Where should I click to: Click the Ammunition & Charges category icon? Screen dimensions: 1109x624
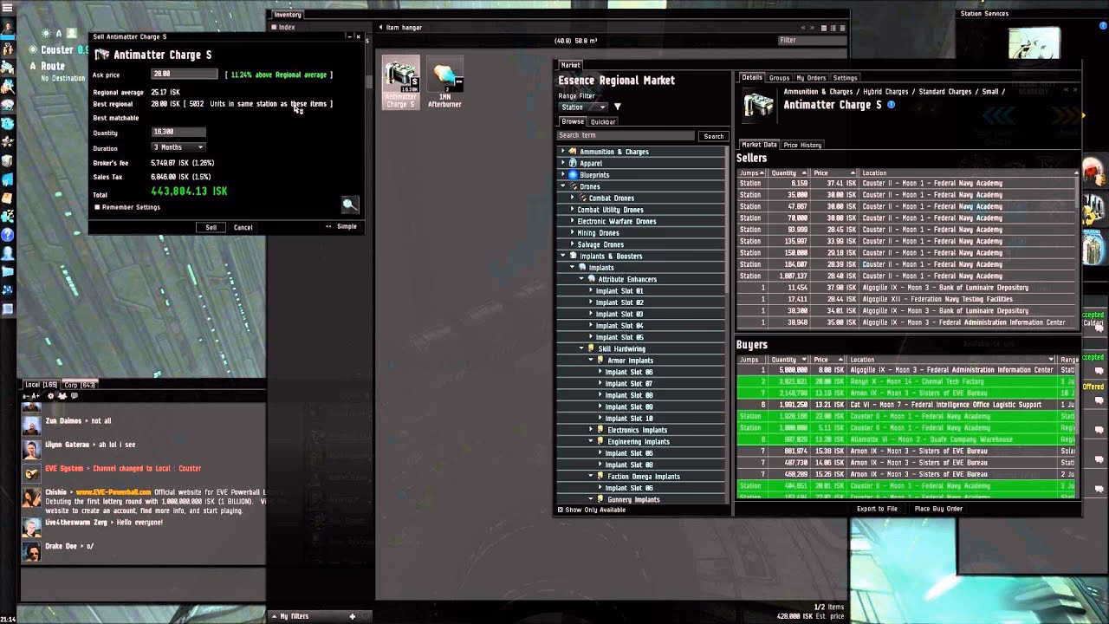click(x=572, y=152)
